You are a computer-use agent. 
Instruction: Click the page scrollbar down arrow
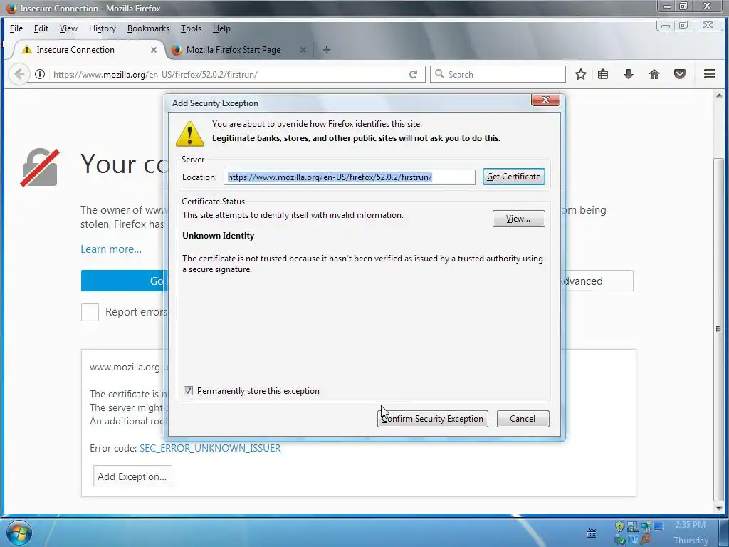coord(719,507)
